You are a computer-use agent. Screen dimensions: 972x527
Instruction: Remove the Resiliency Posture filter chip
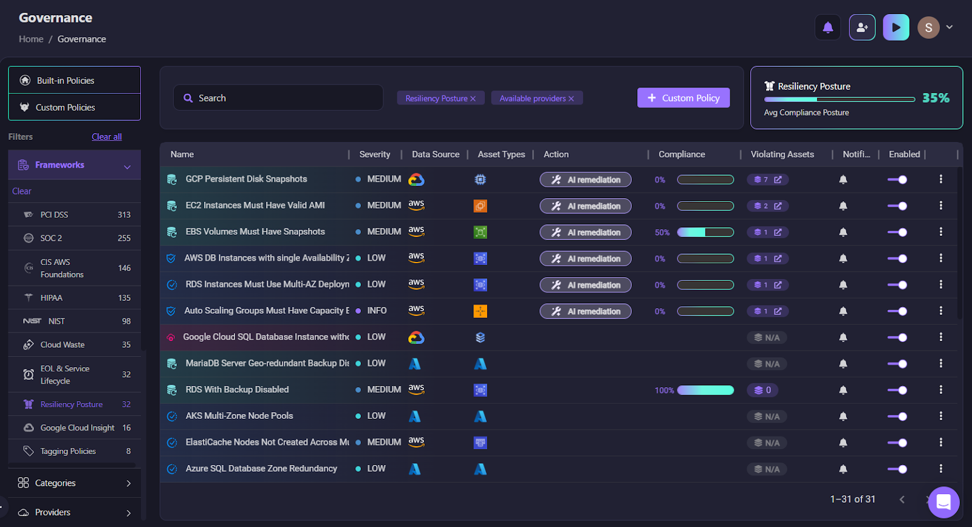(473, 98)
